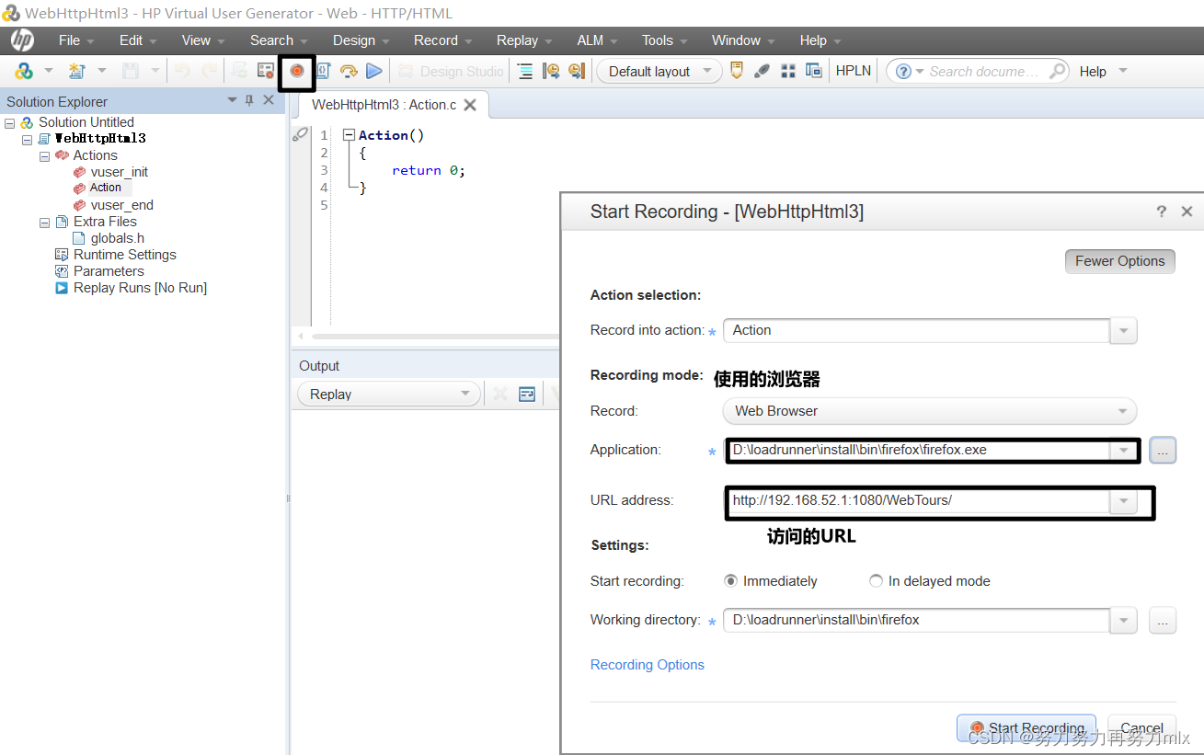Open Design Studio from the toolbar
Viewport: 1204px width, 755px height.
pos(452,71)
